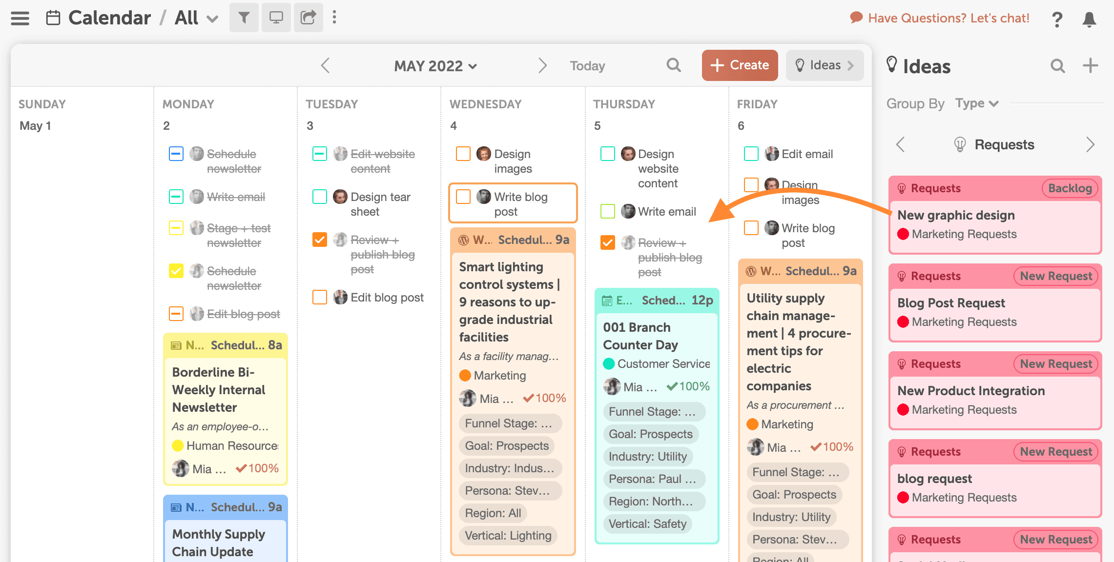
Task: Click red Marketing Requests dot on Blog Post Request
Action: tap(903, 322)
